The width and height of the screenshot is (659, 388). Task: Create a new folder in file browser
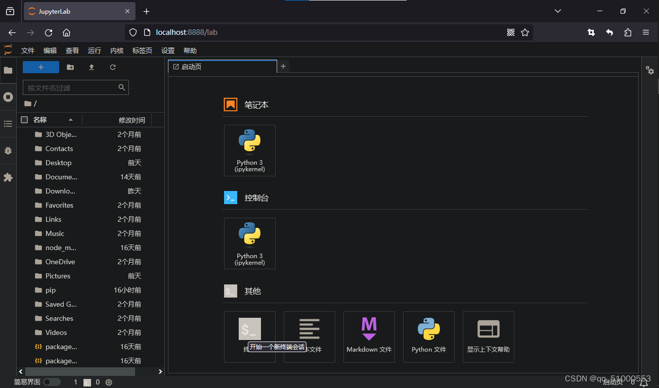pos(70,67)
